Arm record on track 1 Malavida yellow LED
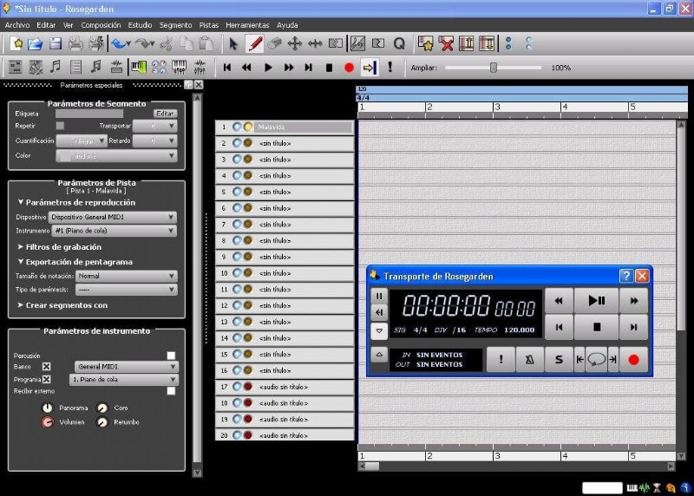 point(248,127)
